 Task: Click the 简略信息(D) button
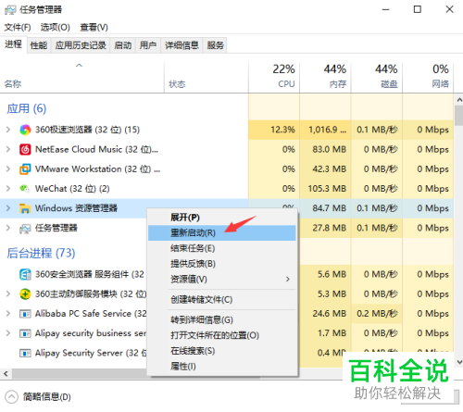pos(38,397)
